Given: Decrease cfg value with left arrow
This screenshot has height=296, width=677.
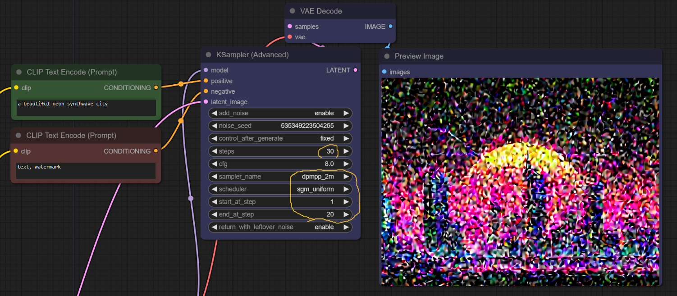Looking at the screenshot, I should 214,164.
